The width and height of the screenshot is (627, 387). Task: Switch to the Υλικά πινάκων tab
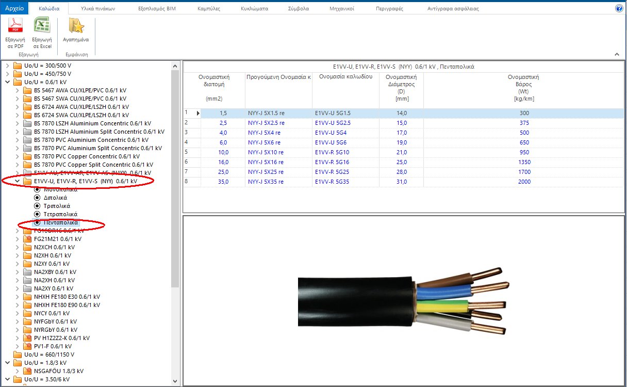(x=97, y=8)
